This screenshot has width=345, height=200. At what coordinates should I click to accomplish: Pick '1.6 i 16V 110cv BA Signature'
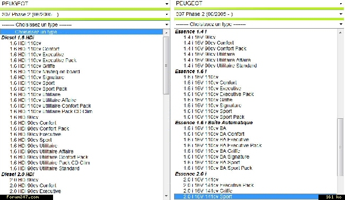pos(216,157)
